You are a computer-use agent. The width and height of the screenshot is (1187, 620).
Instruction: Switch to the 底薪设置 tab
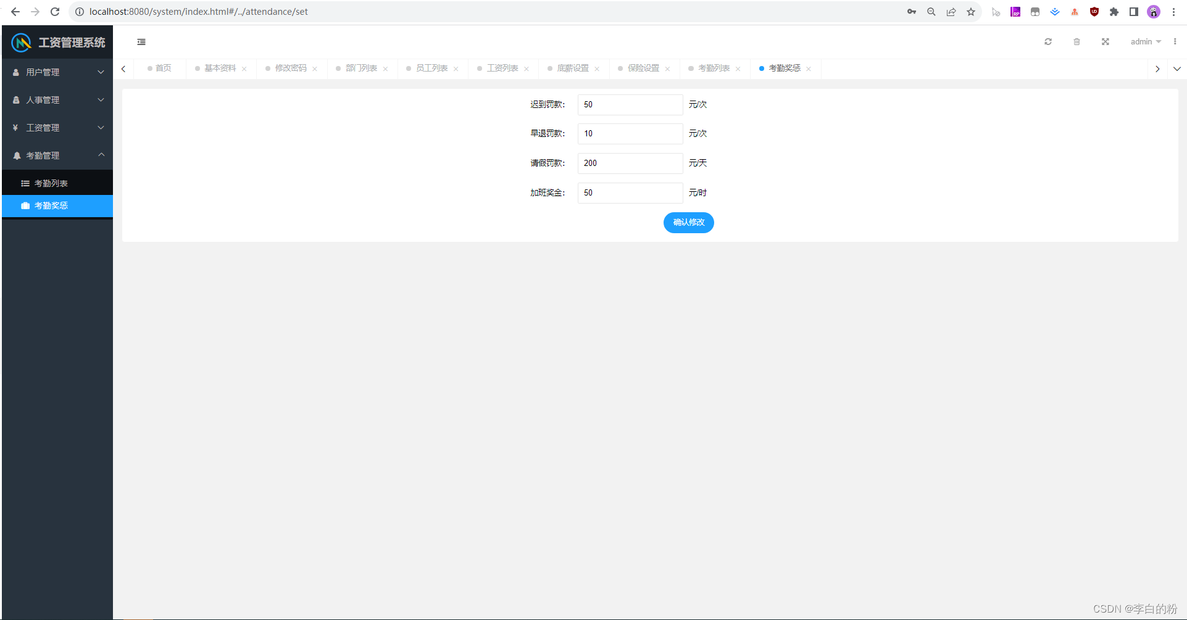tap(573, 68)
